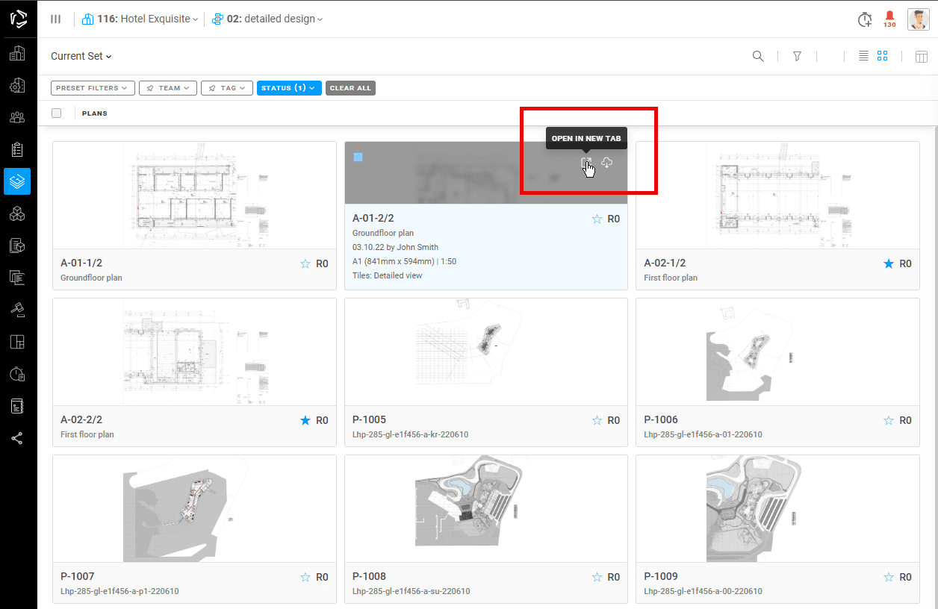Image resolution: width=938 pixels, height=609 pixels.
Task: Click the filter funnel icon
Action: pos(797,56)
